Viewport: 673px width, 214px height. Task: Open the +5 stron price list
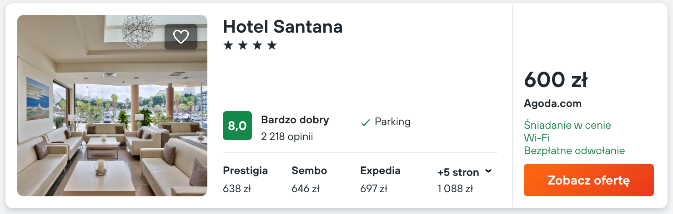(458, 172)
